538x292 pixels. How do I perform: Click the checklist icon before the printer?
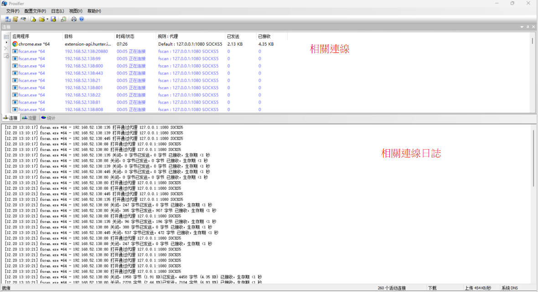coord(63,19)
